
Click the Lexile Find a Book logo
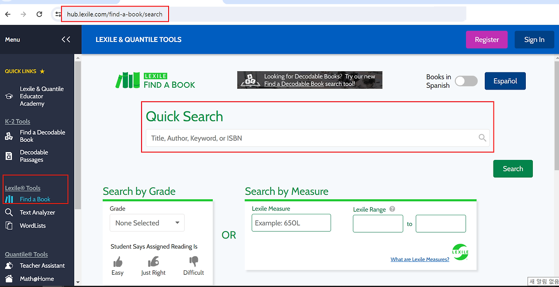point(155,80)
